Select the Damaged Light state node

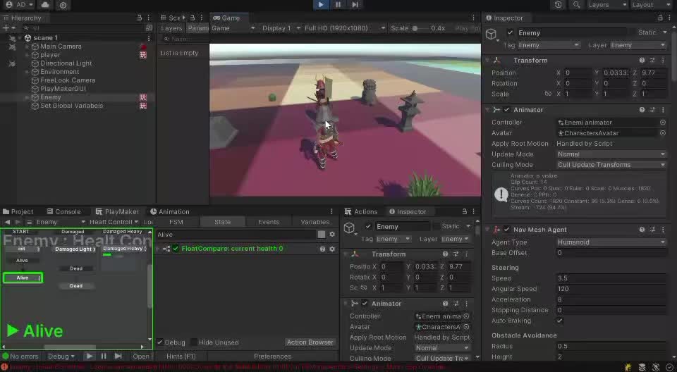click(x=75, y=249)
